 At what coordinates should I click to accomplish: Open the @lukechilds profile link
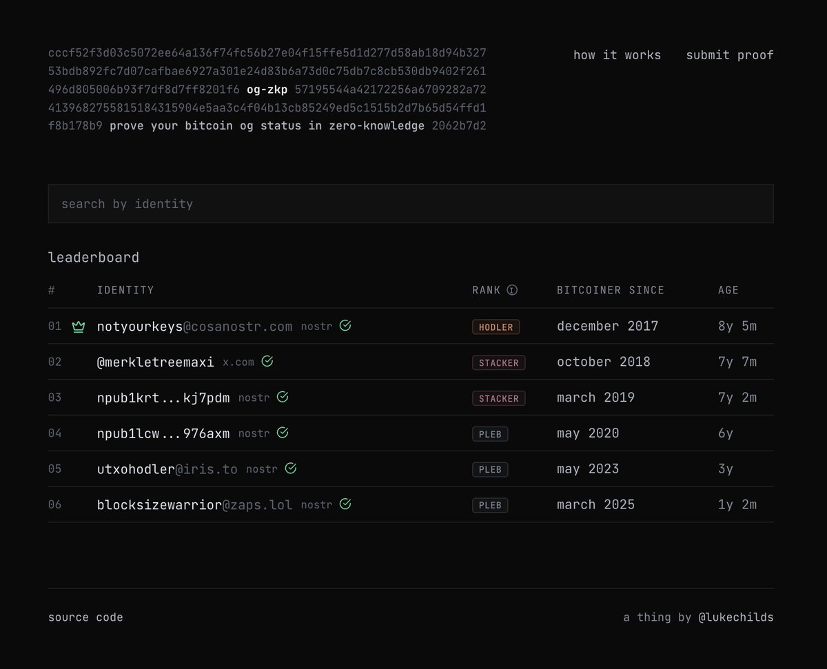coord(736,617)
